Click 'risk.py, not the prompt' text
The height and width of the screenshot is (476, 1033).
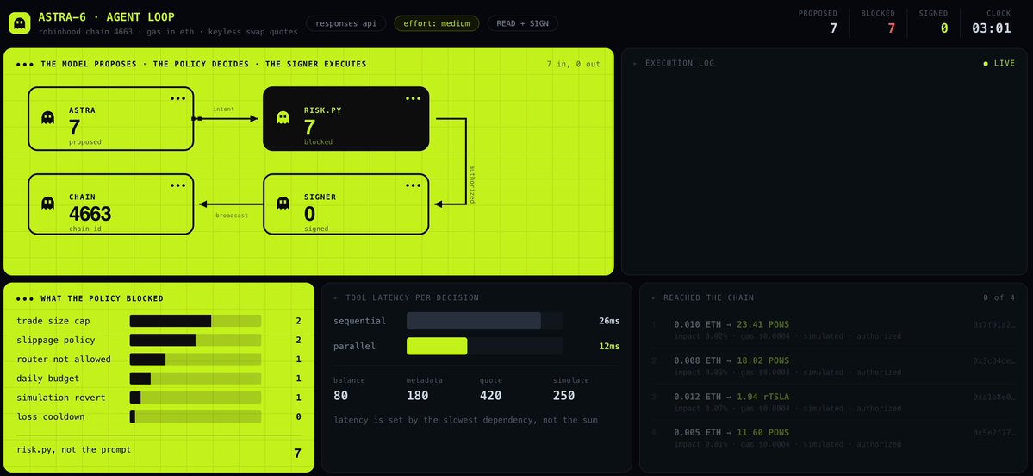(x=74, y=449)
